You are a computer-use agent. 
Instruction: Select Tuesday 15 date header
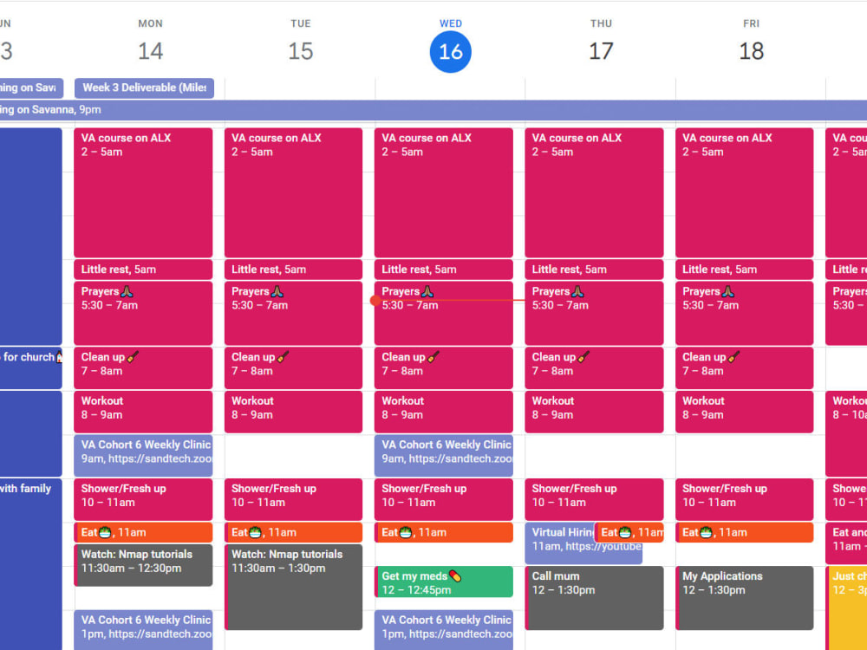click(x=300, y=51)
